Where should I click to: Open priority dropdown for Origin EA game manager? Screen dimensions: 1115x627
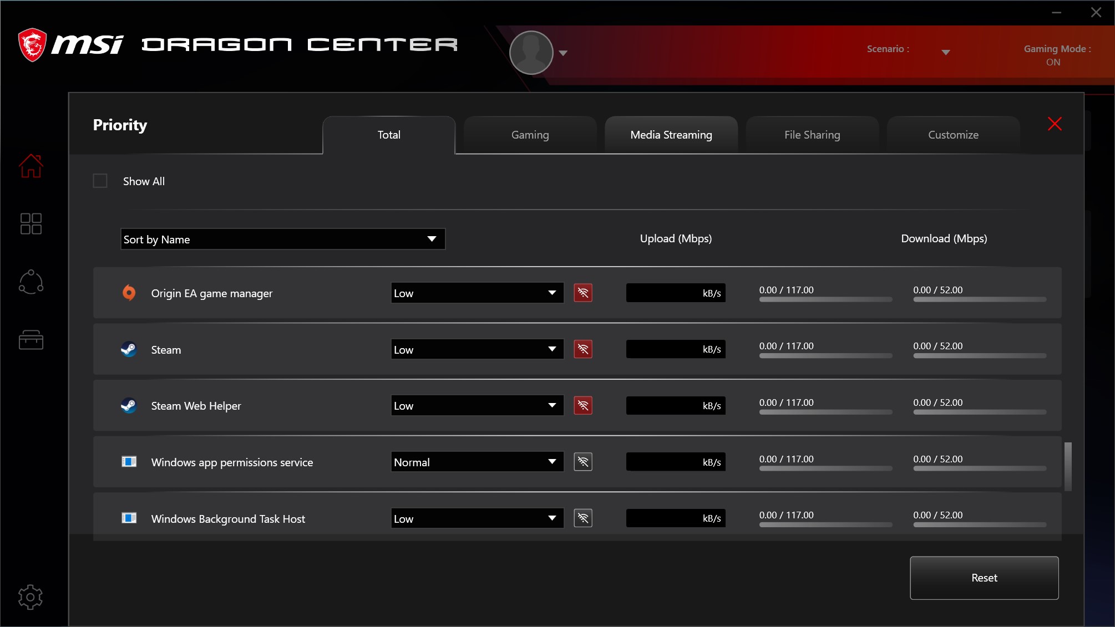click(x=477, y=293)
